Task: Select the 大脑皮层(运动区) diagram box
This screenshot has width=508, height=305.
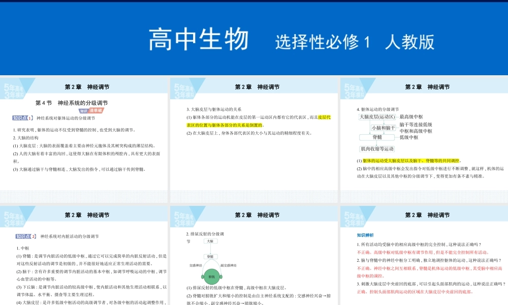Action: click(377, 117)
